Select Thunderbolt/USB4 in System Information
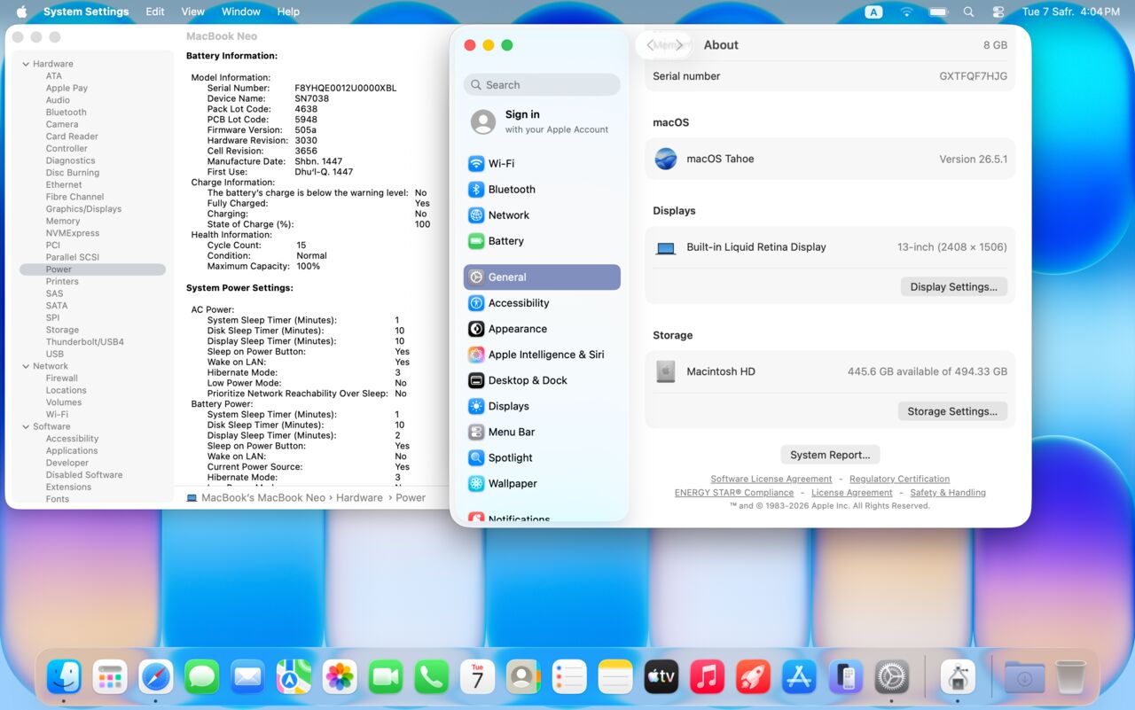 click(85, 342)
